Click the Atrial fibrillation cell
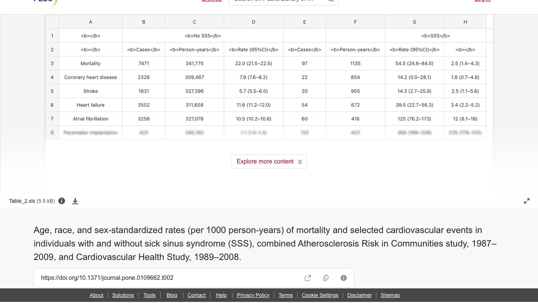Image resolution: width=538 pixels, height=303 pixels. 90,119
